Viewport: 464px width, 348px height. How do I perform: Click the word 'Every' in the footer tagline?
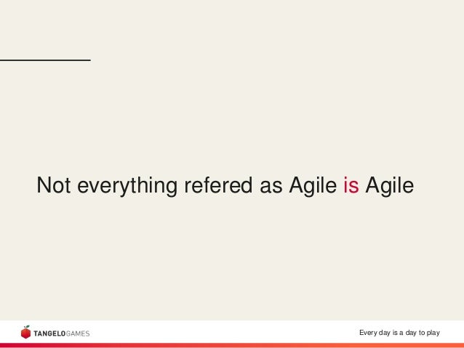(x=368, y=333)
